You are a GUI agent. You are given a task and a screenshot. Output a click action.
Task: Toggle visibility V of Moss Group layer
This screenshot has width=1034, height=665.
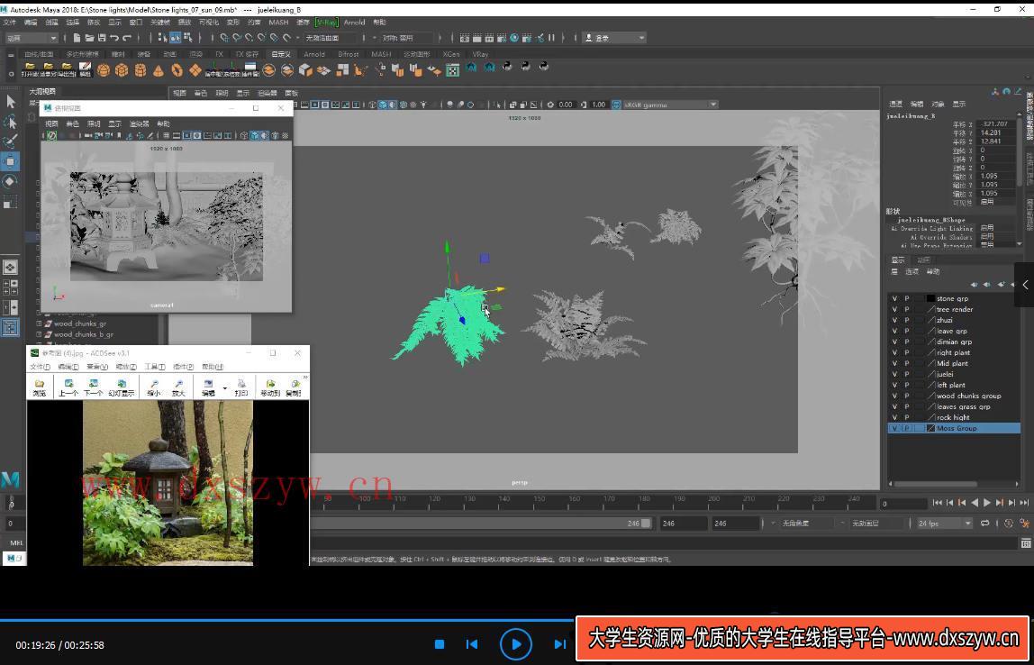(895, 428)
